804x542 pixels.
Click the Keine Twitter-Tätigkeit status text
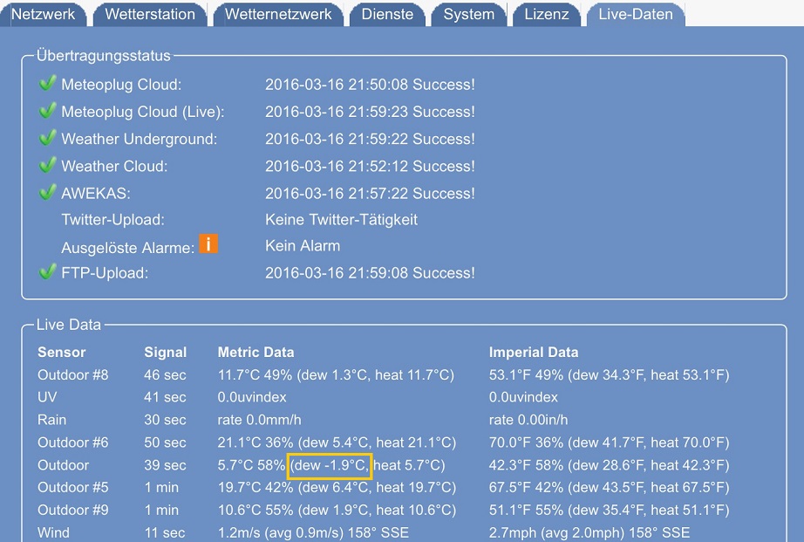tap(341, 220)
